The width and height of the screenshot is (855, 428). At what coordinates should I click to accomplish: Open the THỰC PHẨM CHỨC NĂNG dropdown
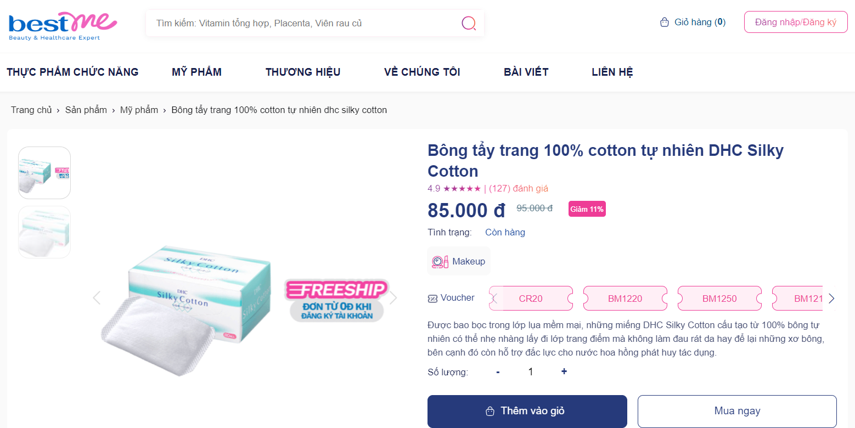pyautogui.click(x=72, y=72)
